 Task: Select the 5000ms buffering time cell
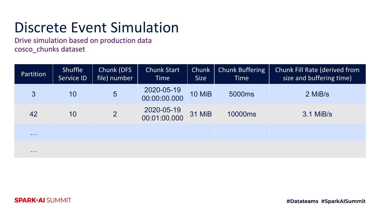coord(242,94)
